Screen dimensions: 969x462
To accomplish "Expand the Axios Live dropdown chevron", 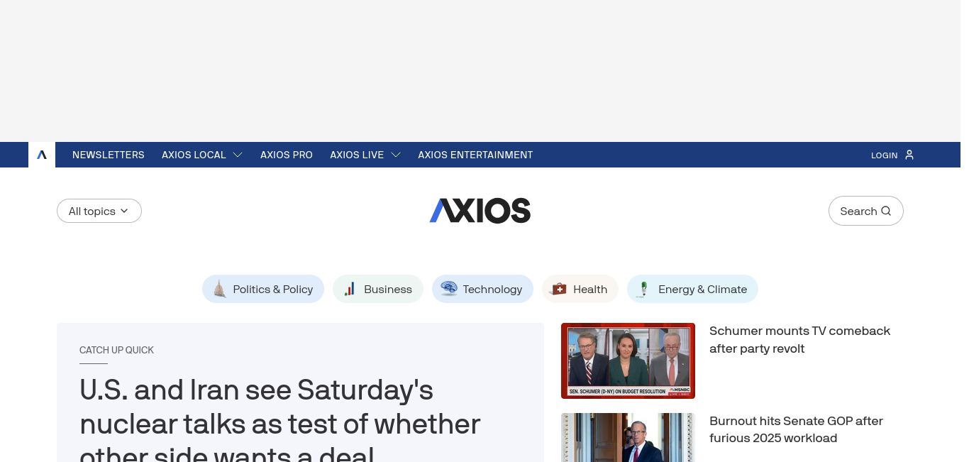I will click(x=396, y=155).
